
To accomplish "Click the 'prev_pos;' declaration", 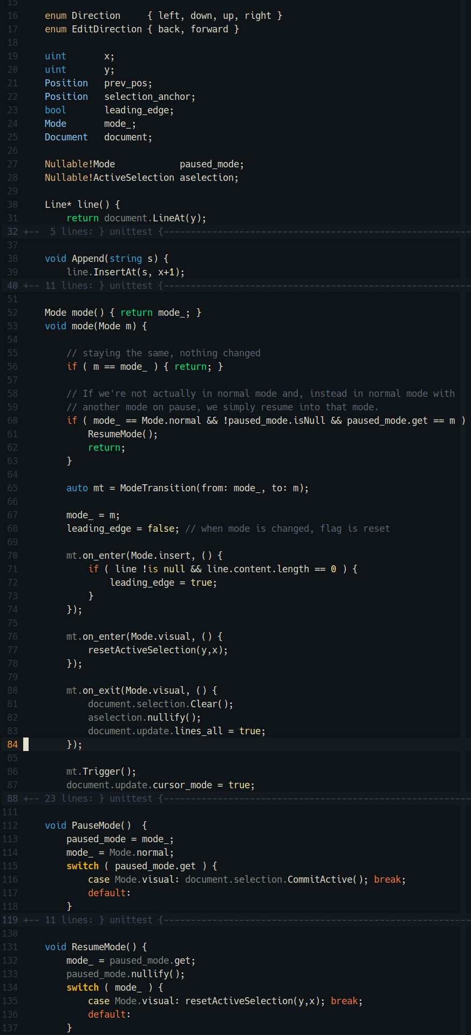I will pyautogui.click(x=128, y=83).
